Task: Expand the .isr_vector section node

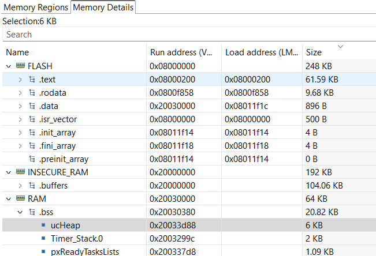Action: (20, 119)
